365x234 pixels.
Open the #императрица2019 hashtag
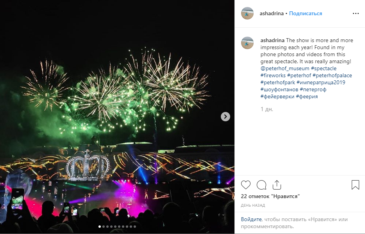click(x=321, y=82)
